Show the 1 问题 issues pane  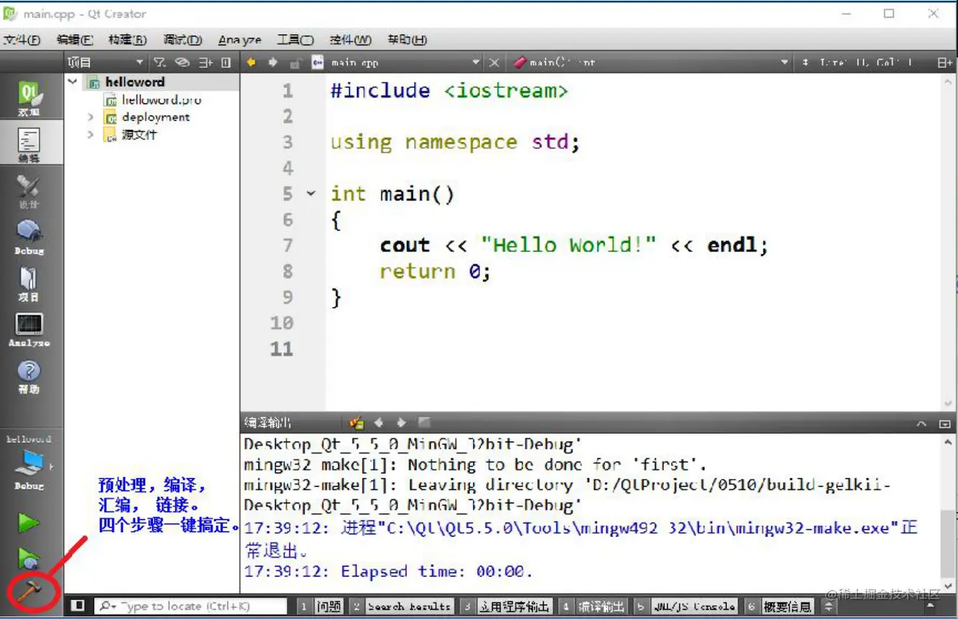tap(320, 607)
